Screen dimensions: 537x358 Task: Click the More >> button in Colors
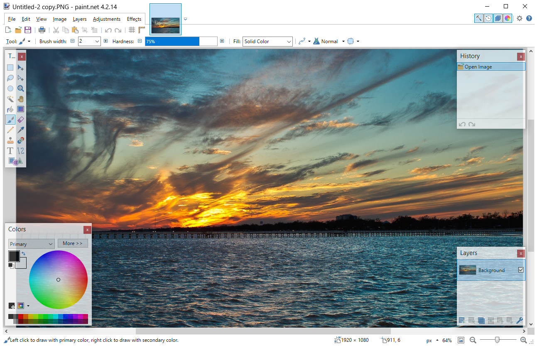tap(73, 243)
